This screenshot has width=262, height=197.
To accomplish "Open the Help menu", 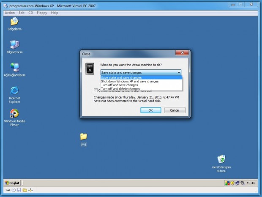I will 55,13.
